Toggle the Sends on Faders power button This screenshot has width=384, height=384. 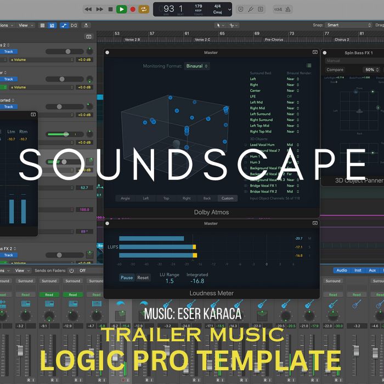point(71,270)
